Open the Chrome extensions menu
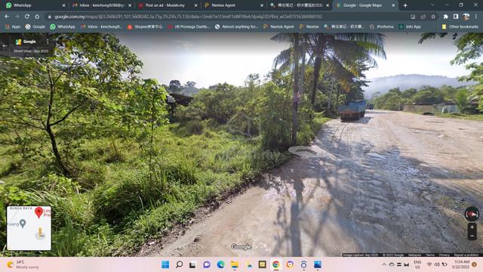The width and height of the screenshot is (483, 272). point(445,17)
